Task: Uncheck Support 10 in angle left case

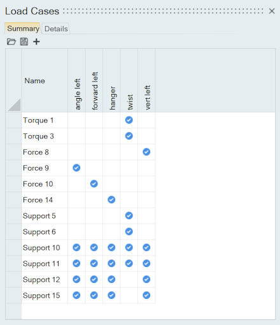Action: pos(76,247)
